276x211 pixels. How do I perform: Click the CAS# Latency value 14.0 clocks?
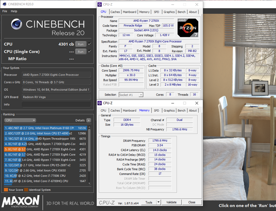[x=160, y=150]
